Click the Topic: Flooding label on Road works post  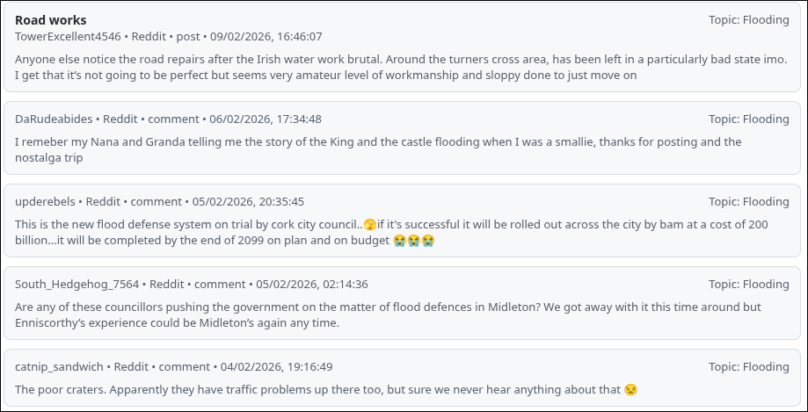pos(748,20)
